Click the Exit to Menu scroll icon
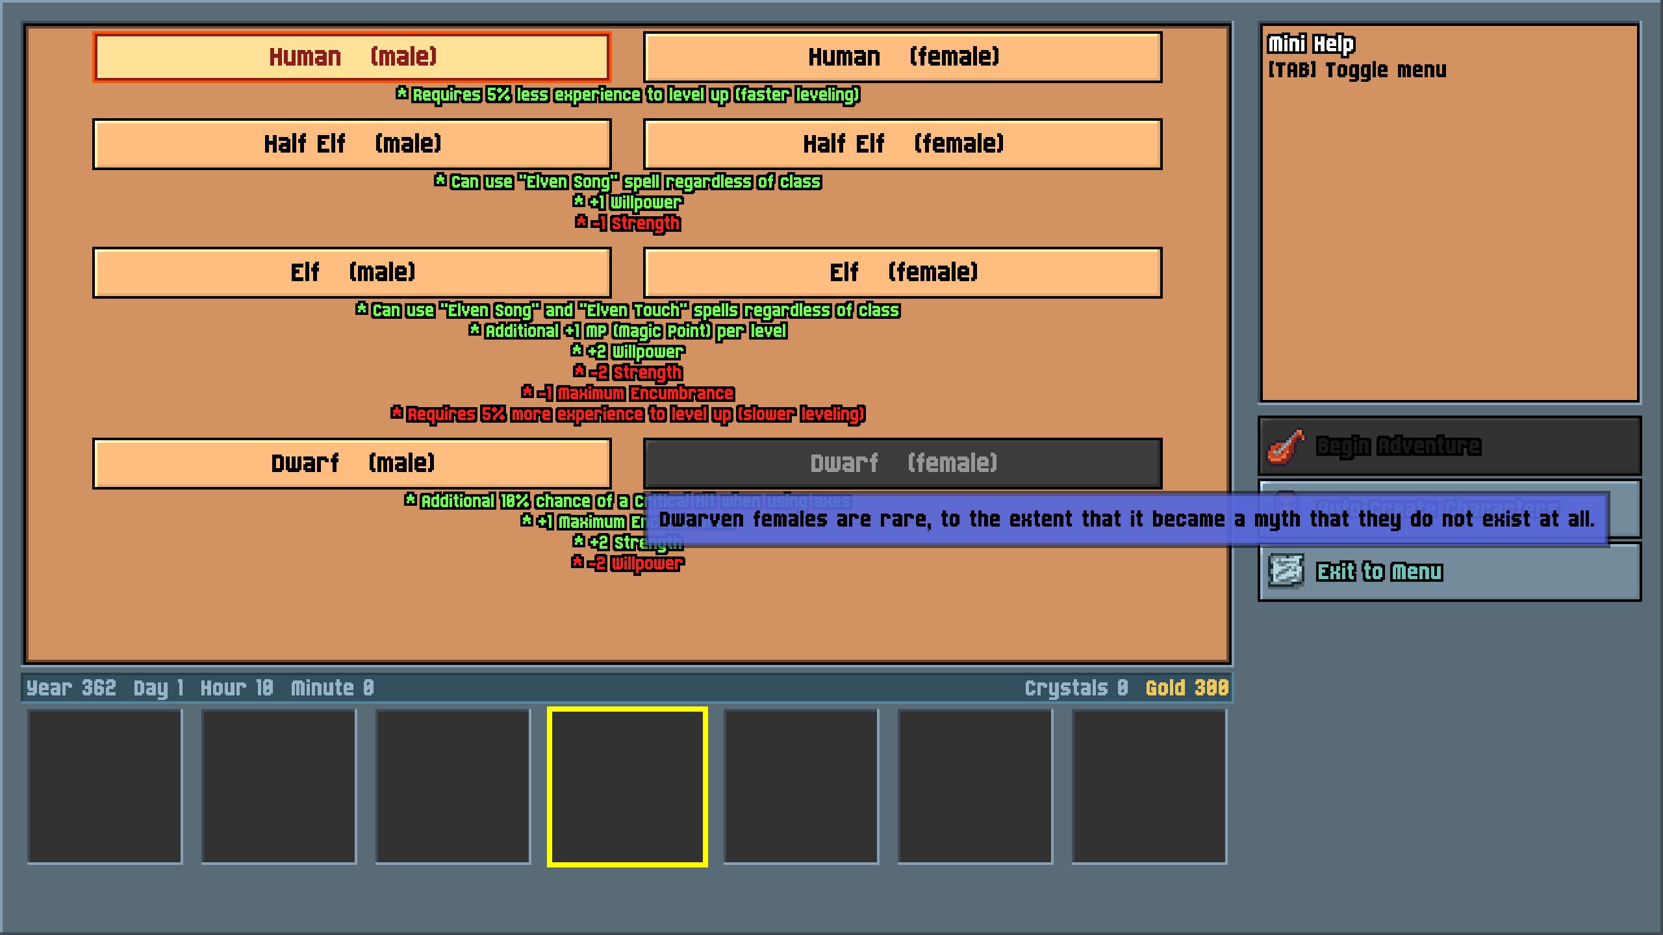 click(x=1286, y=571)
